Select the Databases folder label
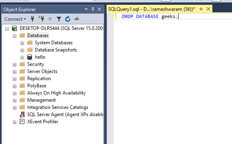The width and height of the screenshot is (232, 144). [x=38, y=36]
